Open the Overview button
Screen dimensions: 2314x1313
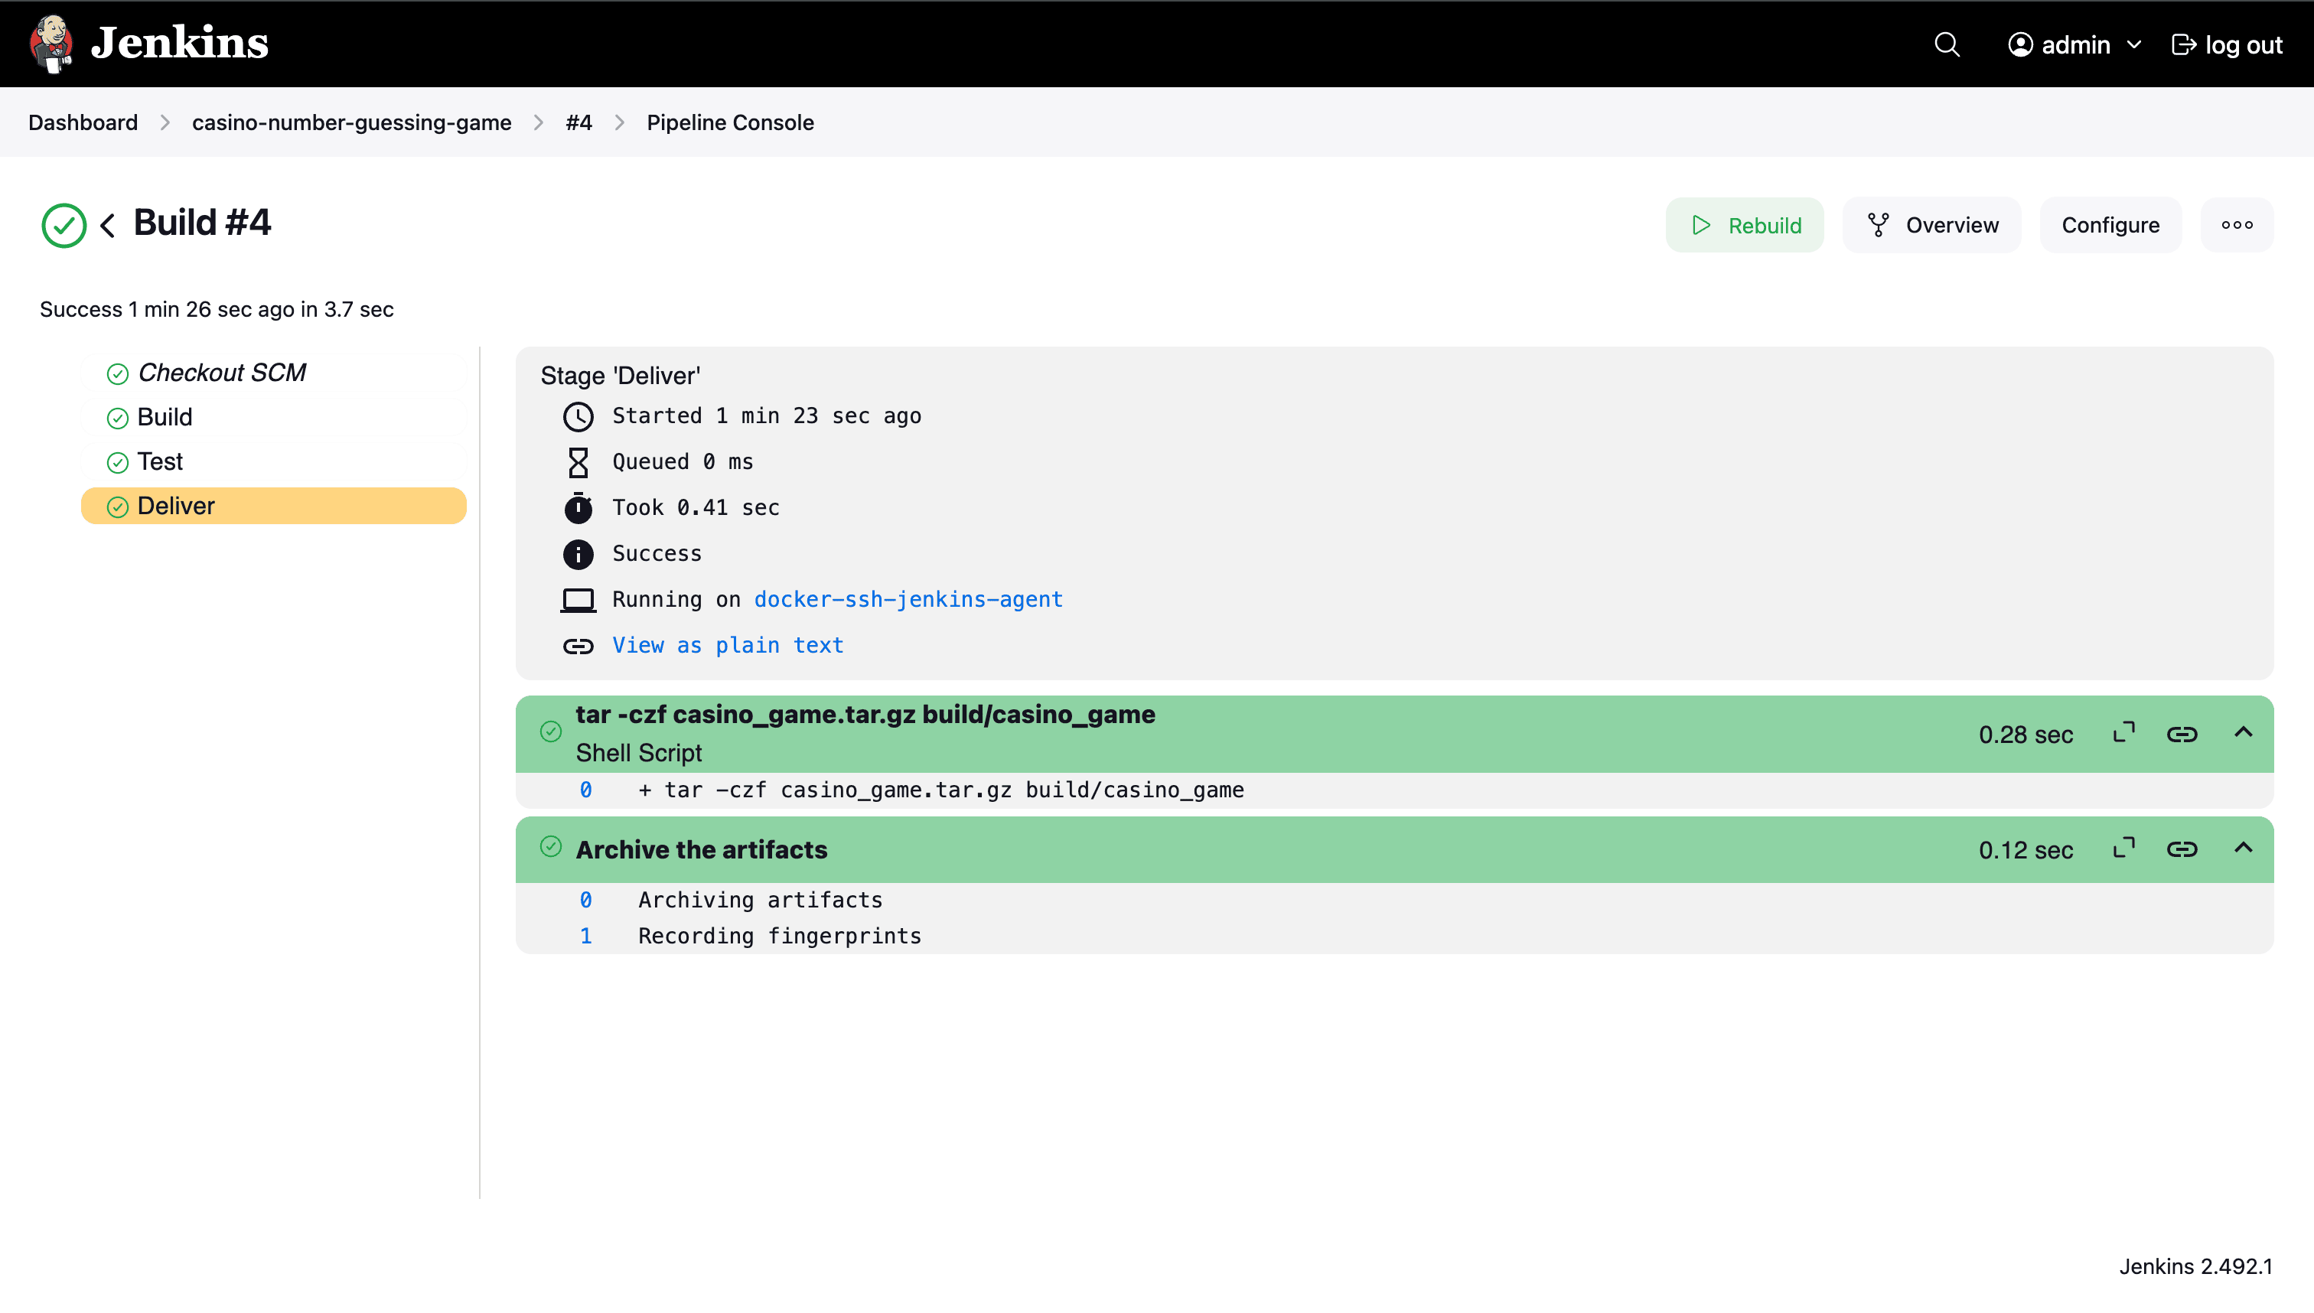[1931, 224]
